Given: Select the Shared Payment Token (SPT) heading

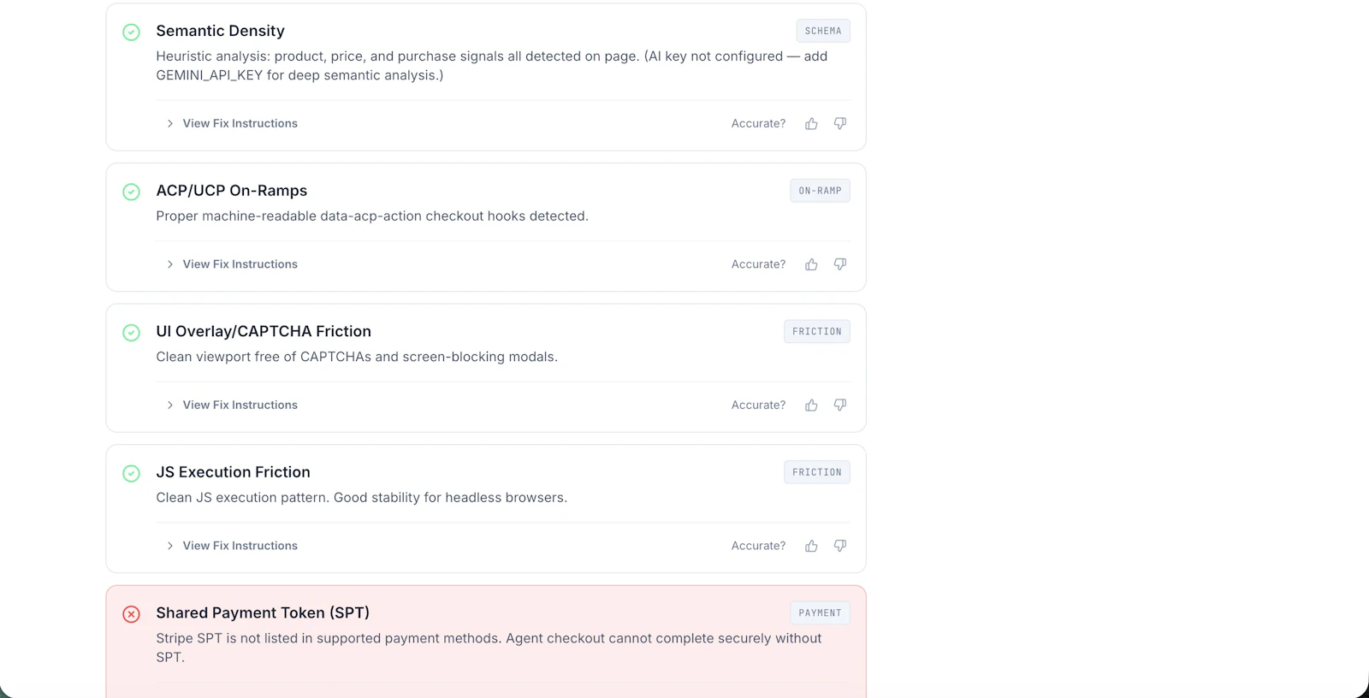Looking at the screenshot, I should click(x=263, y=612).
